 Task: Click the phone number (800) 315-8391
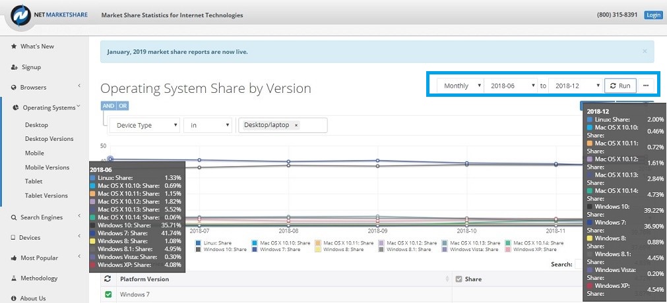(x=618, y=15)
